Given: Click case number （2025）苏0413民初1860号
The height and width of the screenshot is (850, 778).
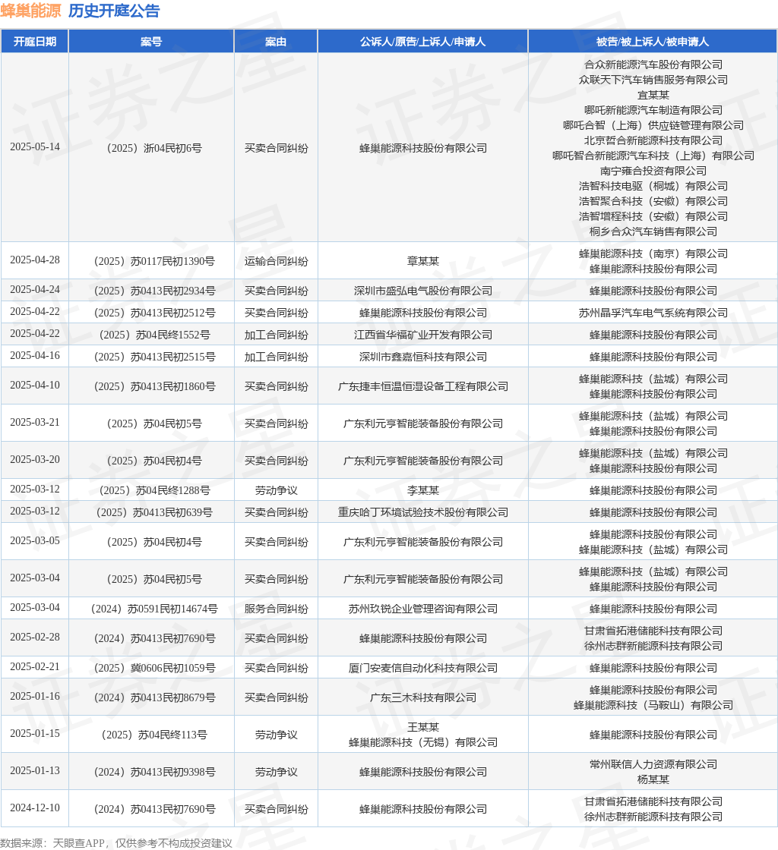Looking at the screenshot, I should click(x=152, y=386).
